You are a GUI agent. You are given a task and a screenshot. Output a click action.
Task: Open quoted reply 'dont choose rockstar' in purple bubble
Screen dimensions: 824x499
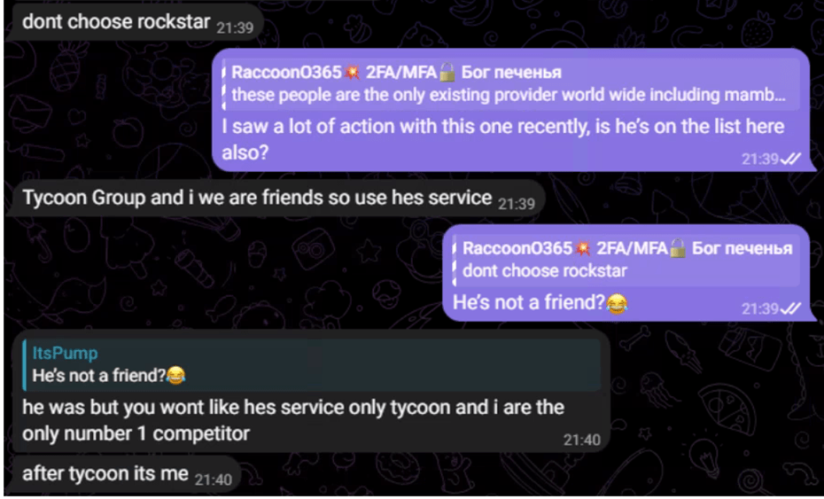626,260
